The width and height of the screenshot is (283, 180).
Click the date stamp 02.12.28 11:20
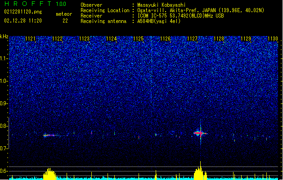(23, 21)
